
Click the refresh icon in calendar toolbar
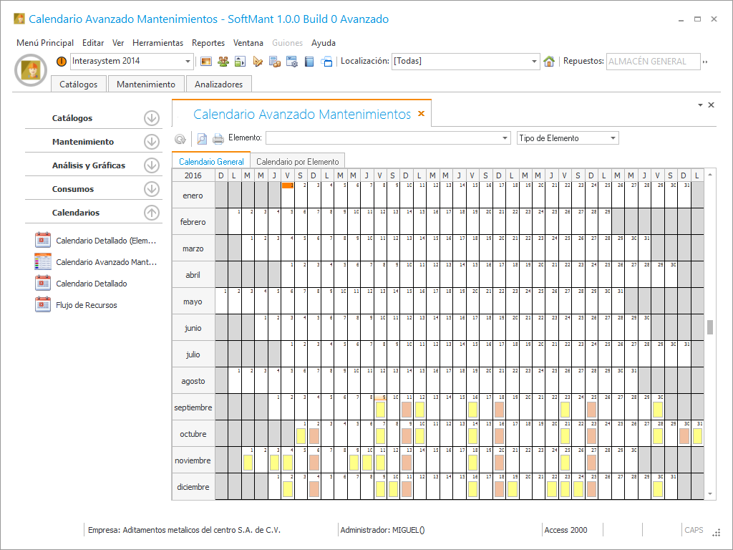180,139
